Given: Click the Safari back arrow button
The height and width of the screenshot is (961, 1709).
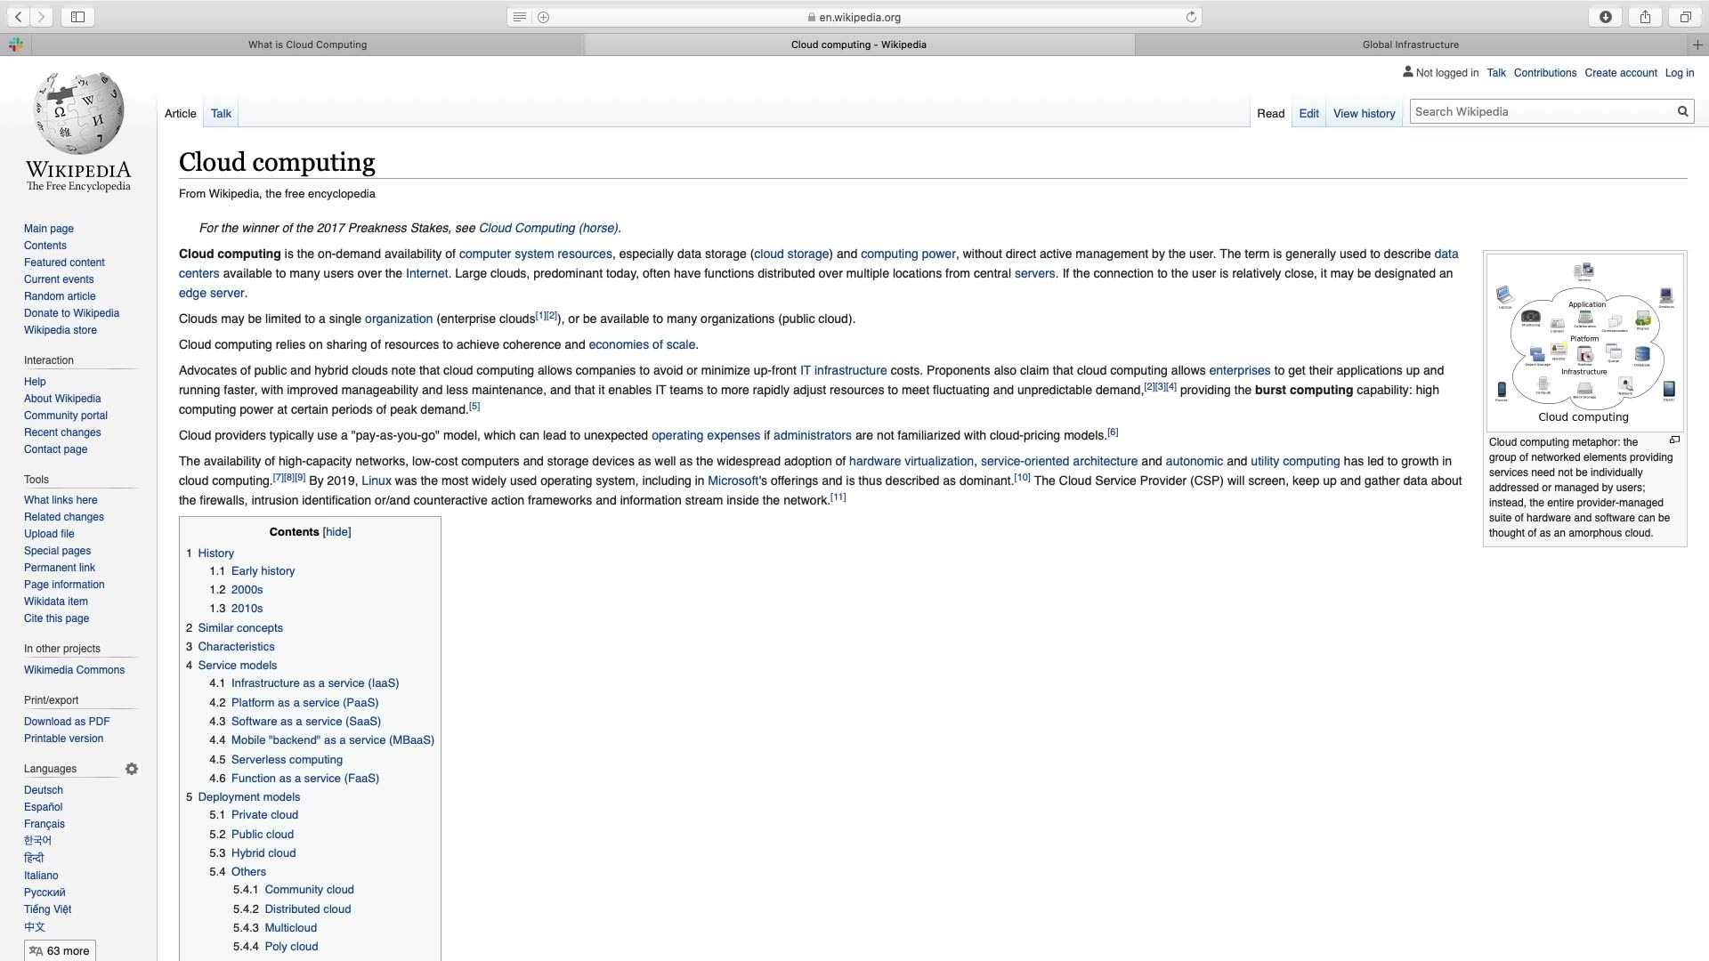Looking at the screenshot, I should 18,17.
